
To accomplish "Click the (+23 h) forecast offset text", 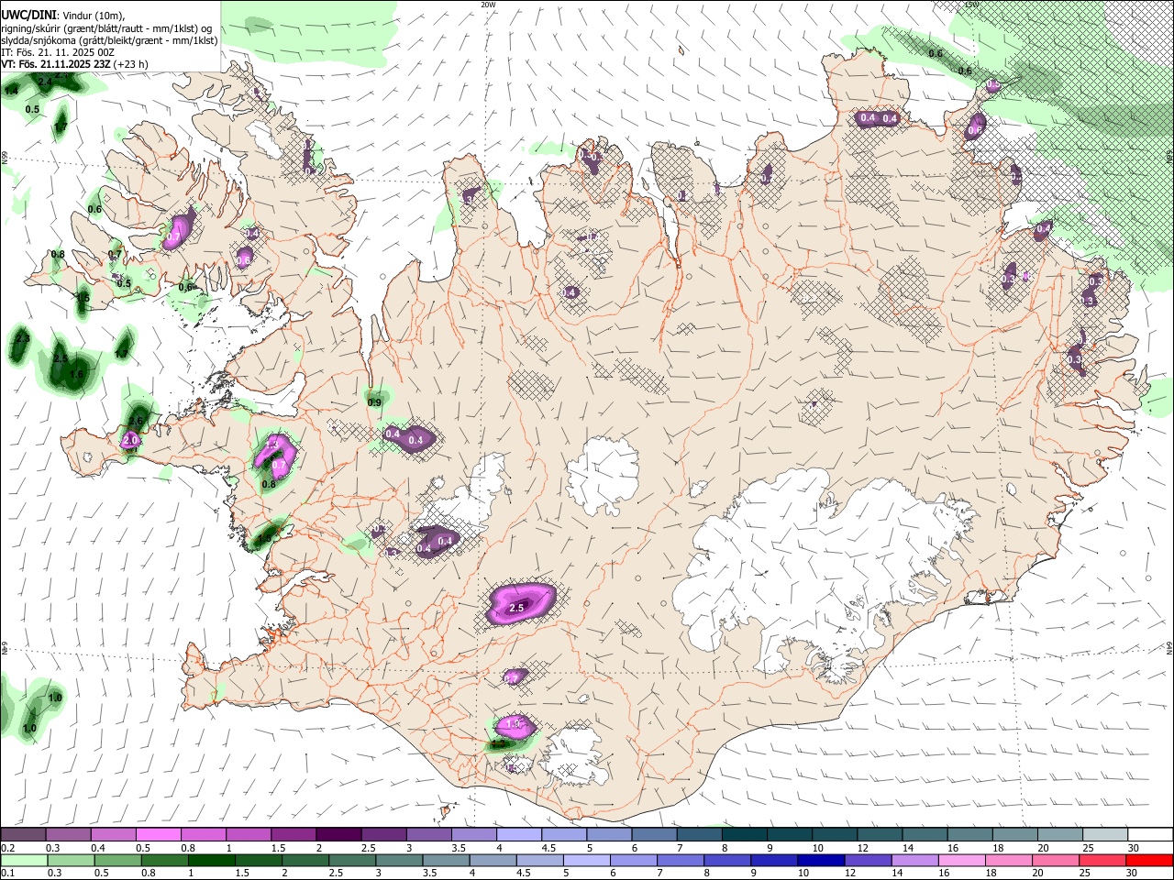I will point(131,64).
